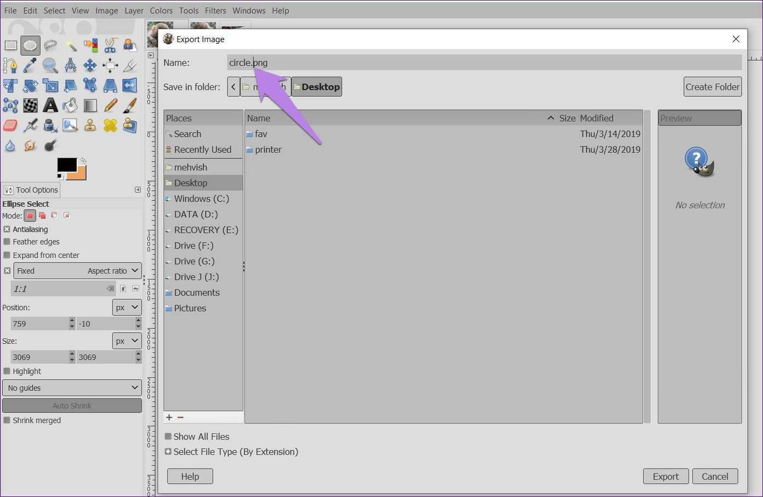The height and width of the screenshot is (497, 763).
Task: Choose the Paintbrush tool
Action: [x=130, y=105]
